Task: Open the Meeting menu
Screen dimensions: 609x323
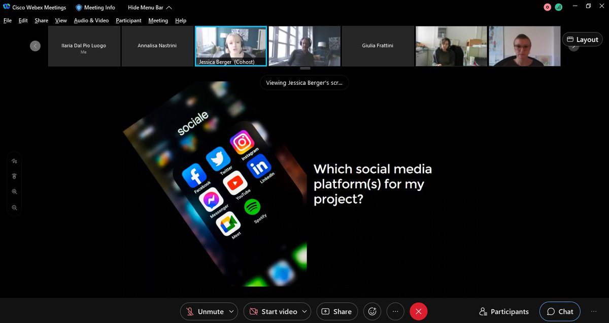Action: (158, 20)
